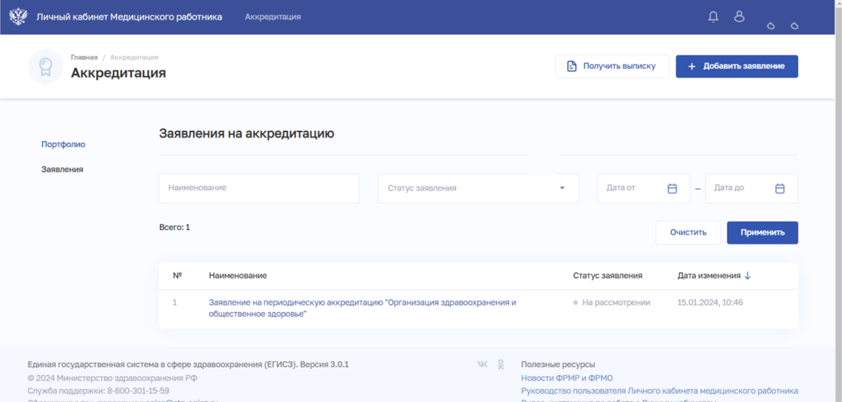
Task: Focus the 'Дата от' input field
Action: [x=644, y=188]
